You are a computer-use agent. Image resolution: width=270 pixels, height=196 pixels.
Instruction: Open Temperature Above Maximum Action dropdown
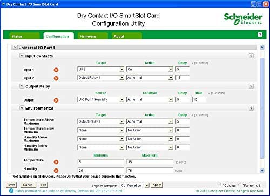coord(150,121)
